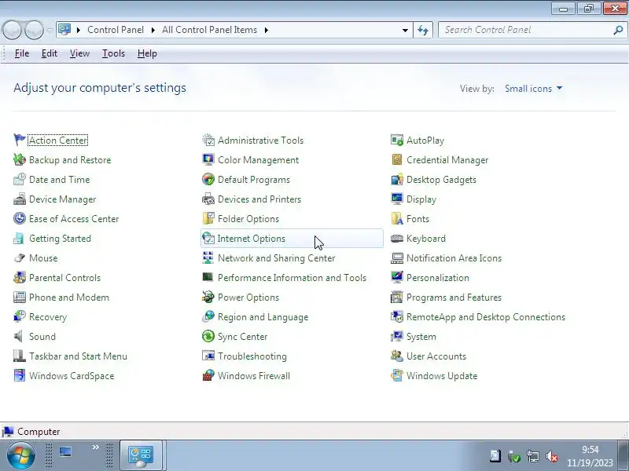Open System settings
629x471 pixels.
421,337
